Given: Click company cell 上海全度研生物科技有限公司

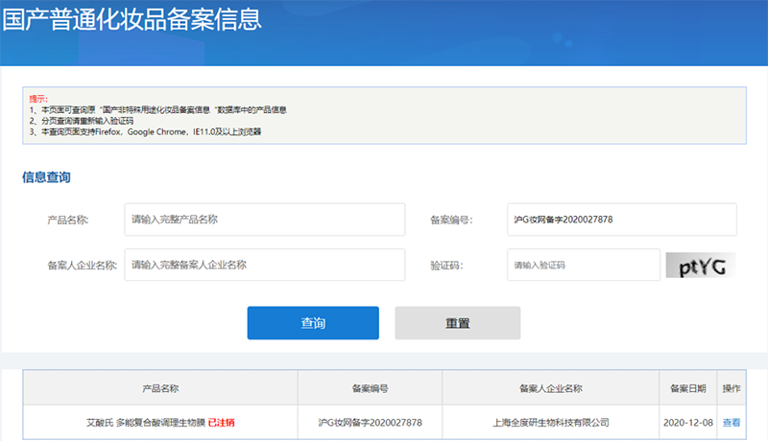Looking at the screenshot, I should click(550, 423).
